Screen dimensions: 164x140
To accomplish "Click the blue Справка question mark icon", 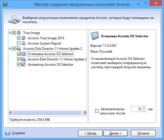I will pos(8,133).
